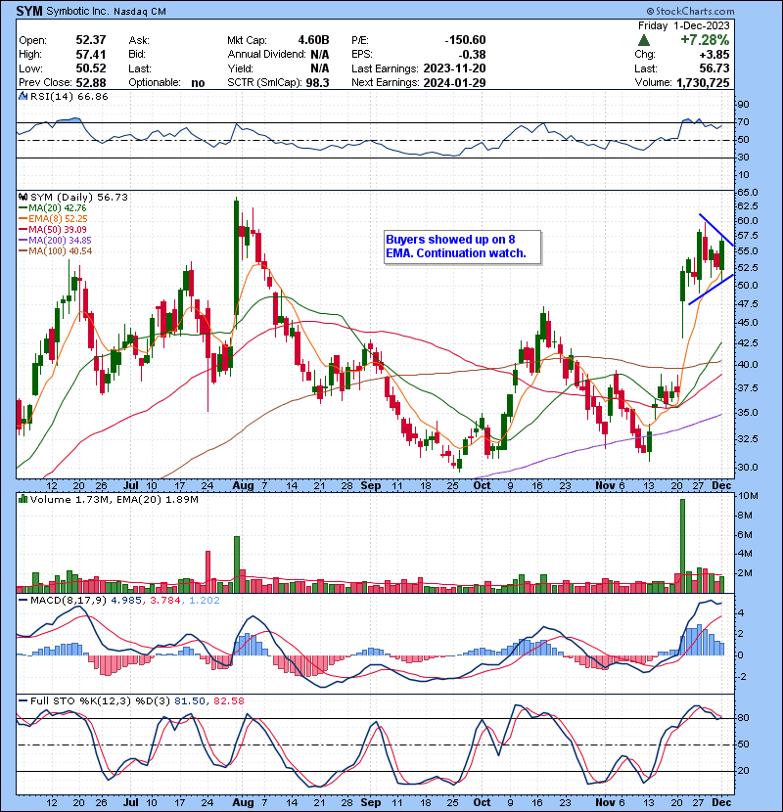Click the tallest green volume bar in November
The image size is (783, 812).
(x=682, y=546)
